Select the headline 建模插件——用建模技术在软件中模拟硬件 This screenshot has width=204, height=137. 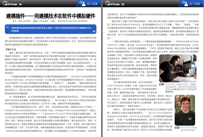pyautogui.click(x=51, y=16)
